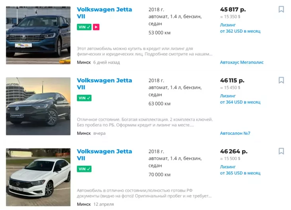The width and height of the screenshot is (291, 210).
Task: Click leasing from 362 USD per month
Action: coord(240,28)
